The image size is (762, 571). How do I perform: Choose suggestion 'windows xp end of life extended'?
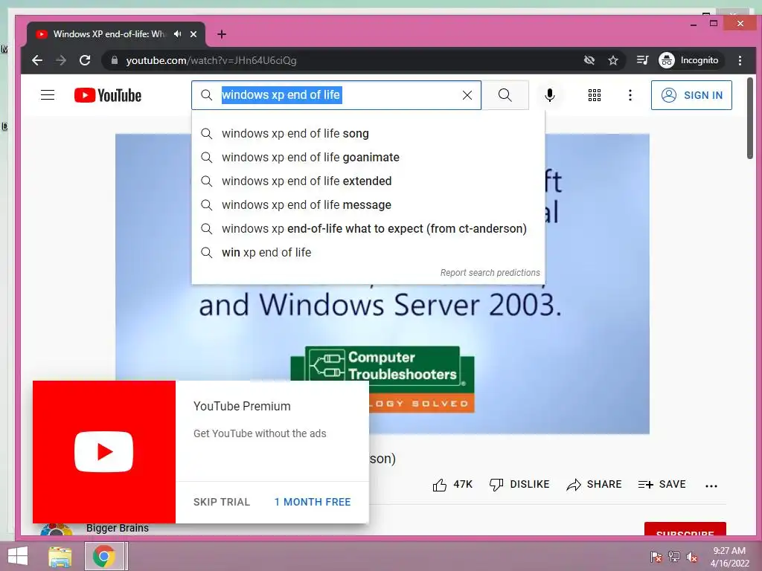pyautogui.click(x=368, y=181)
